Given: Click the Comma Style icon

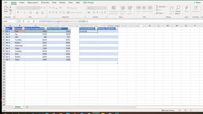Looking at the screenshot, I should coord(97,13).
